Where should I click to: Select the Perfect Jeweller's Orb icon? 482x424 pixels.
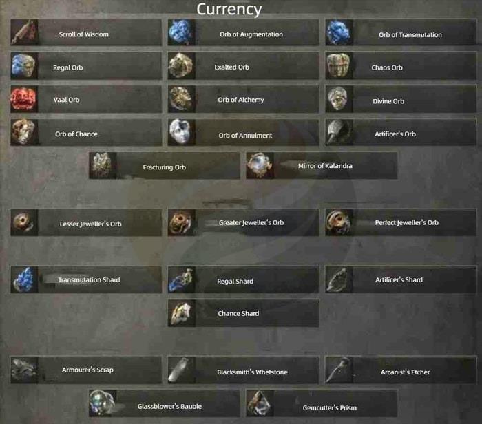339,222
